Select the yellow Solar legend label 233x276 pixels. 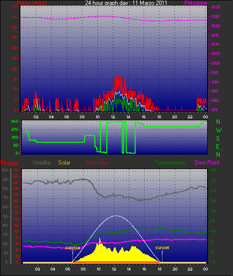point(64,163)
